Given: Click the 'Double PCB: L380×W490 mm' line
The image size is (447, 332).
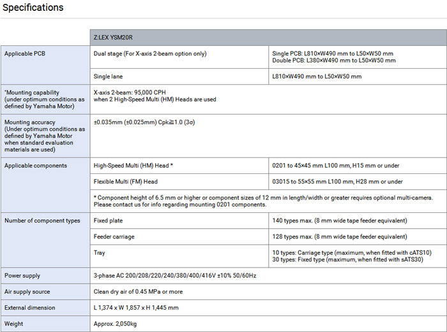Looking at the screenshot, I should click(334, 61).
